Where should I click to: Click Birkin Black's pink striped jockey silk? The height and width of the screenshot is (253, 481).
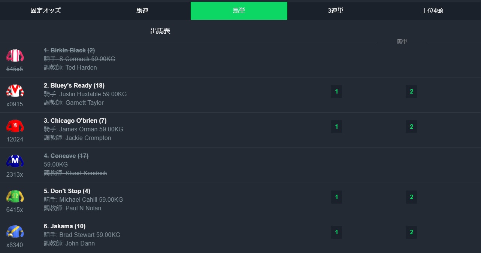(15, 56)
